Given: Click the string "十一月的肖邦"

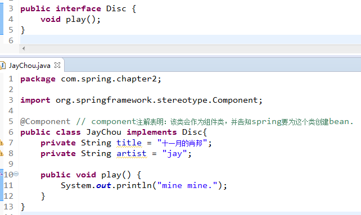Looking at the screenshot, I should [x=182, y=143].
